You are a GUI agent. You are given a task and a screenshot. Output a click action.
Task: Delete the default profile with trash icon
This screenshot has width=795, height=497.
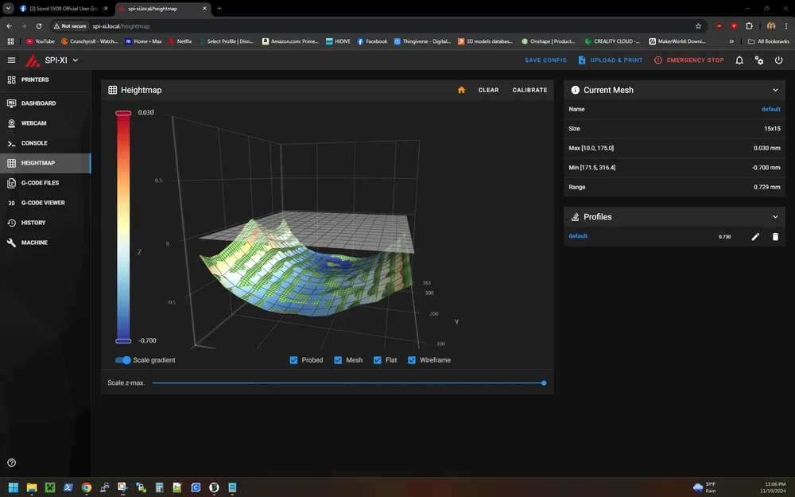point(775,236)
